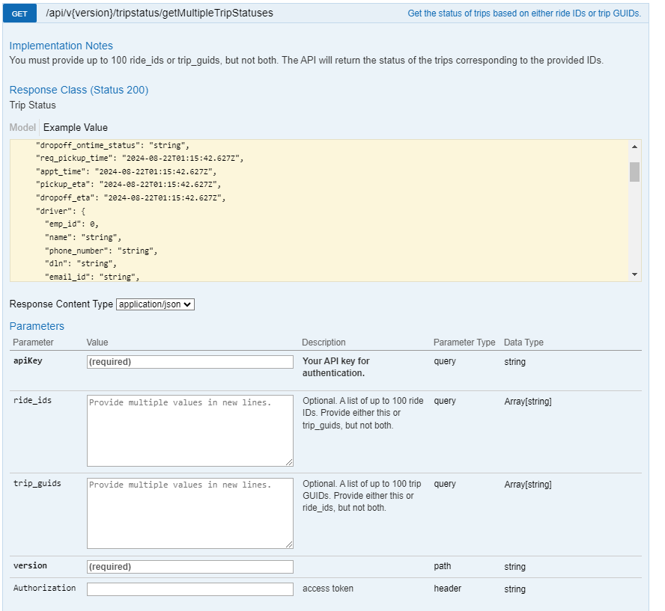The image size is (665, 611).
Task: Open the getMultipleTripStatuses endpoint path
Action: pos(159,13)
